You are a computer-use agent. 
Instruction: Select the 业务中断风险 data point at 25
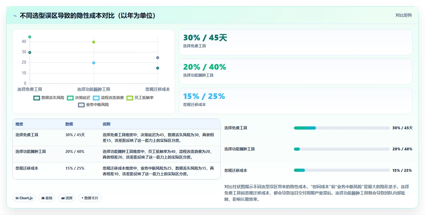coord(158,58)
